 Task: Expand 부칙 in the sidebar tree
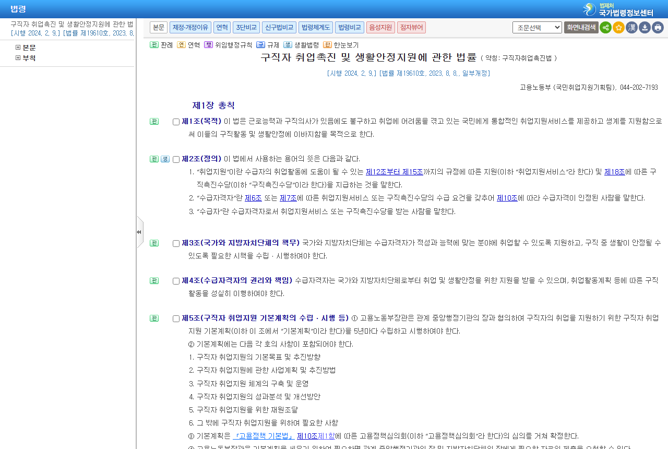(x=18, y=58)
